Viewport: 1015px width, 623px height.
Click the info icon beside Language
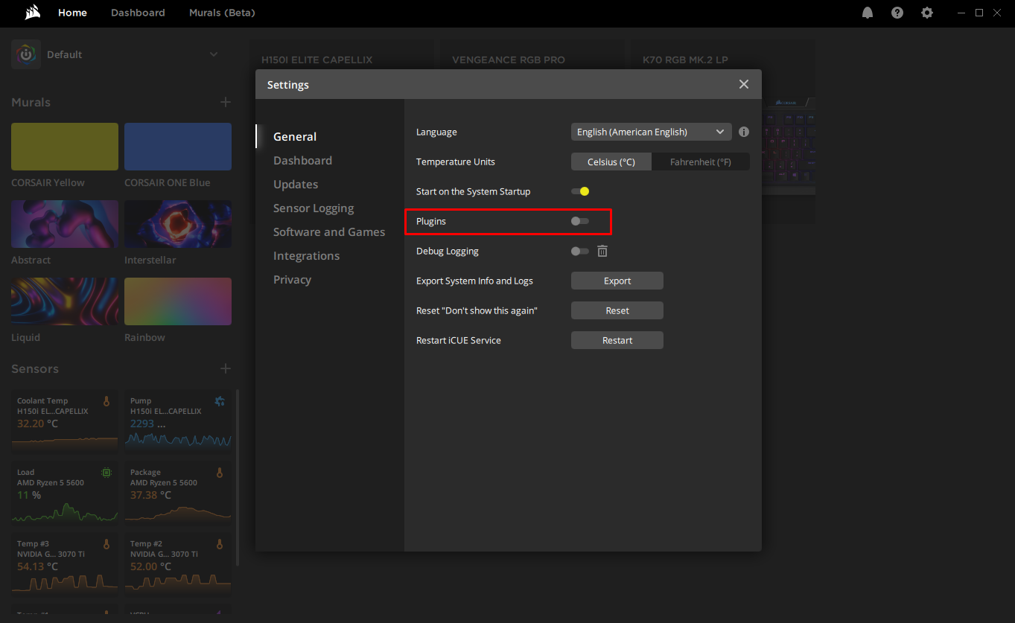pyautogui.click(x=744, y=132)
